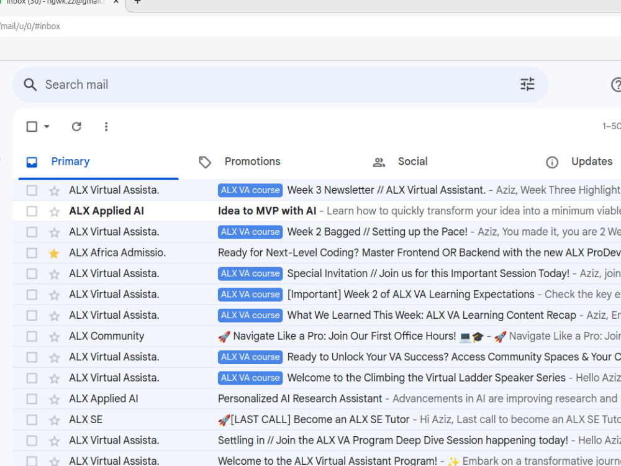
Task: Click the ALX VA course label on Week 2 Bagged
Action: tap(250, 232)
